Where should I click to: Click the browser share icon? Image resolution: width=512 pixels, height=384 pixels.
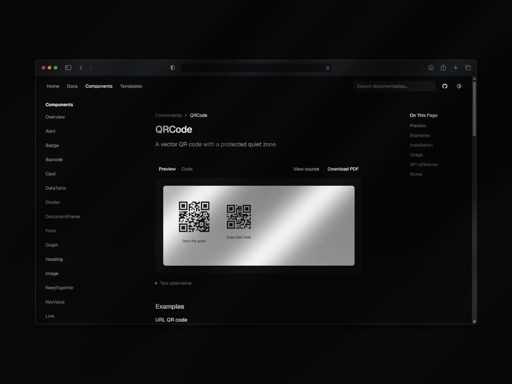(x=443, y=68)
